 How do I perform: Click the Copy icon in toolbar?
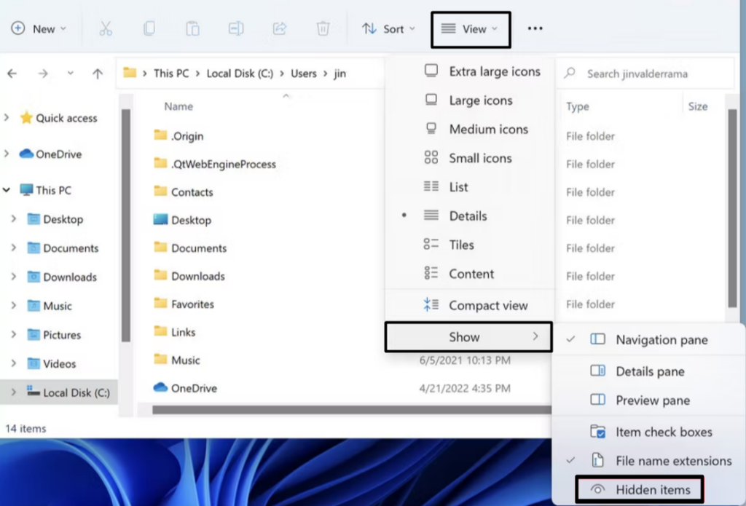pos(149,29)
